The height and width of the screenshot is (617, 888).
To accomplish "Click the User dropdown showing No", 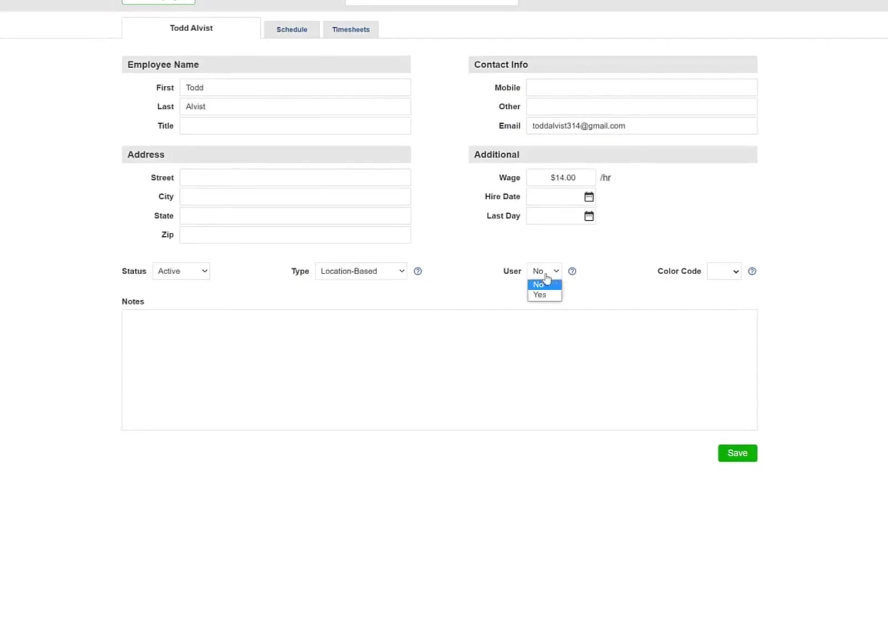I will pyautogui.click(x=544, y=271).
